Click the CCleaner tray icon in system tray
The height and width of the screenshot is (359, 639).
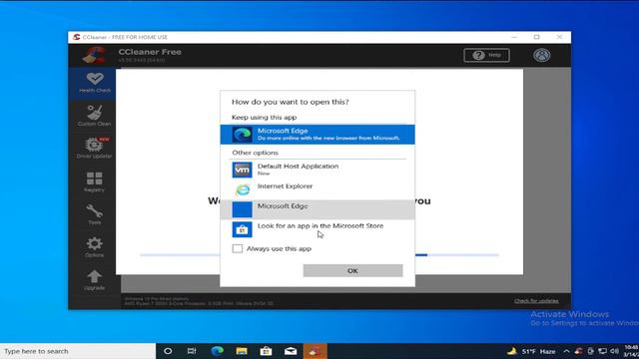point(579,351)
